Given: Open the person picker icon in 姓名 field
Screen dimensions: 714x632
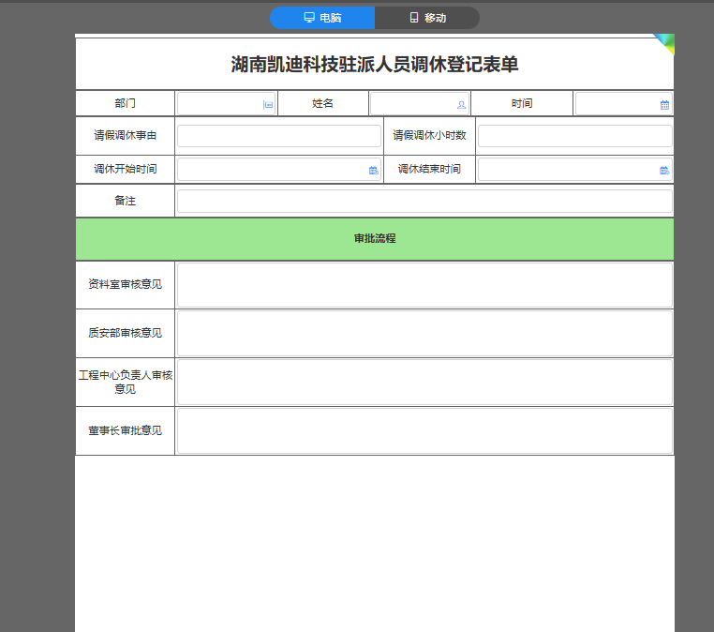Looking at the screenshot, I should click(461, 105).
